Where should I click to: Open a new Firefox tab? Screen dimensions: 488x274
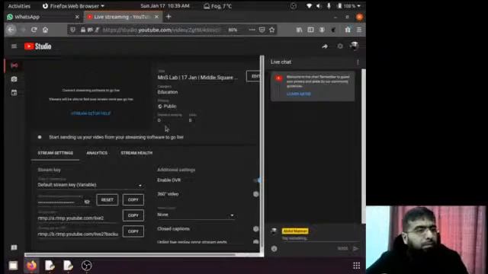tap(169, 17)
